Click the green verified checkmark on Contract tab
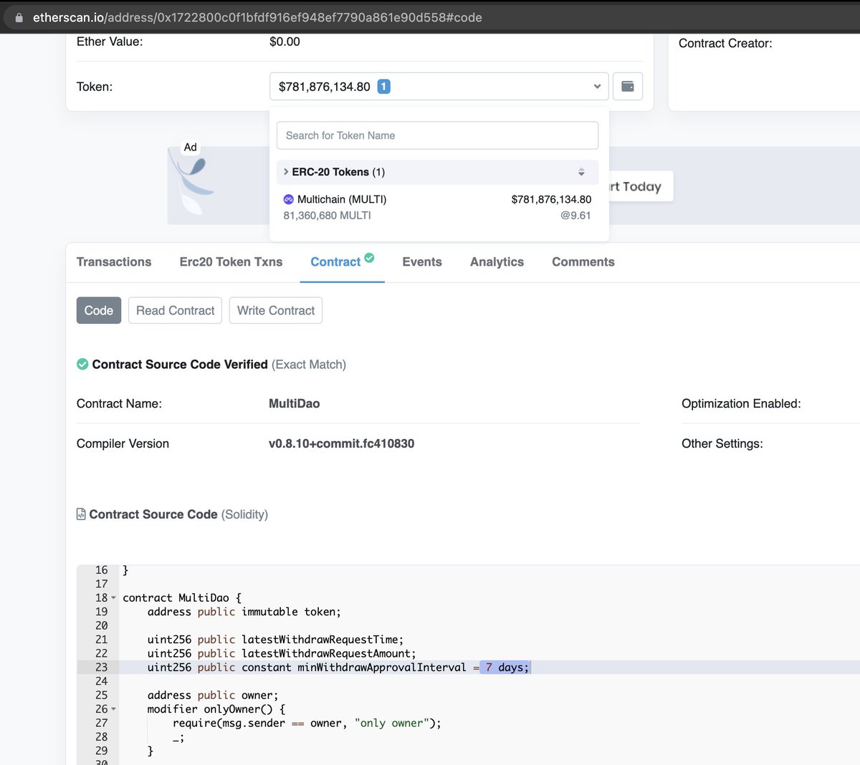 pyautogui.click(x=369, y=258)
